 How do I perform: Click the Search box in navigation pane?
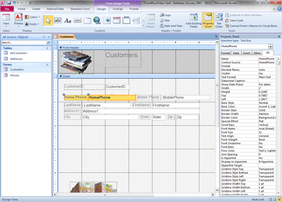24,42
